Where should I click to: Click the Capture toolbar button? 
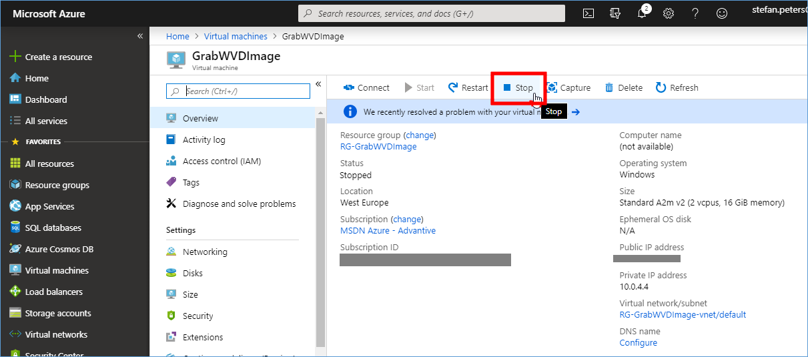[569, 87]
